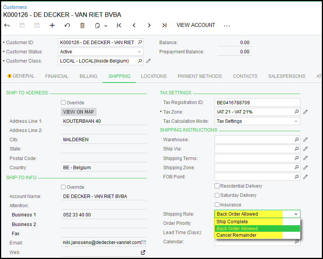Switch to the Financial tab
This screenshot has width=323, height=259.
[57, 76]
